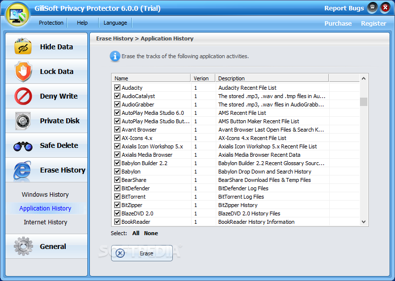Open the Deny Write panel
395x281 pixels.
46,96
